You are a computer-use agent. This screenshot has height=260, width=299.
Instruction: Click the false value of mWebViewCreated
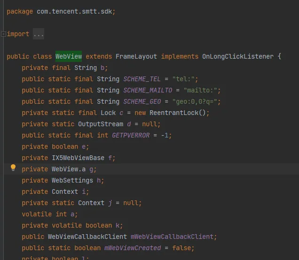181,248
